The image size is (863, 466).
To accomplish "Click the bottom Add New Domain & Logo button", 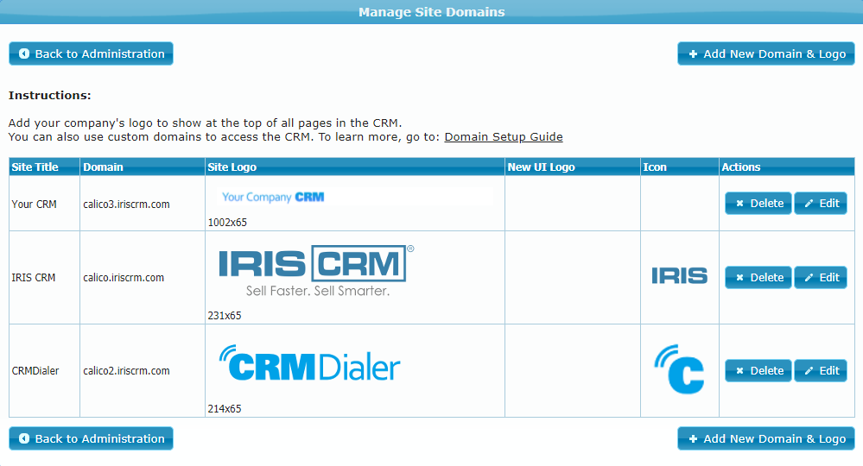I will [x=765, y=438].
